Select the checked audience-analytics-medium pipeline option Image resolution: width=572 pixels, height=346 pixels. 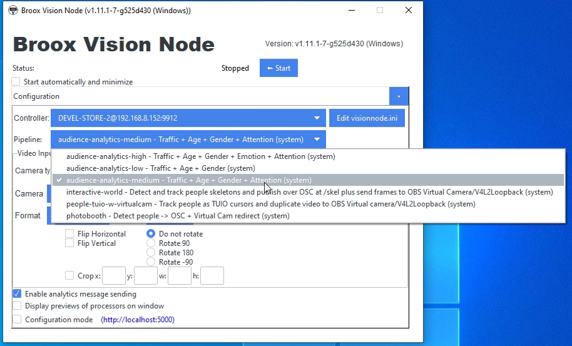[308, 180]
